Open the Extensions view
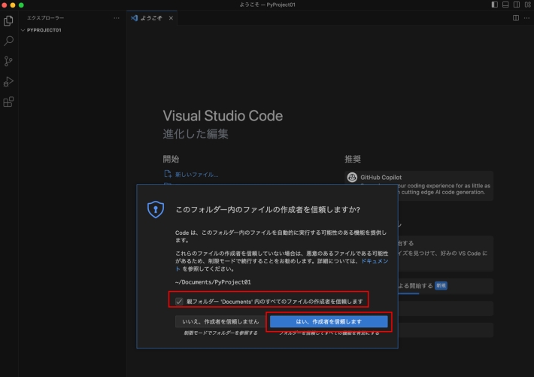 8,102
